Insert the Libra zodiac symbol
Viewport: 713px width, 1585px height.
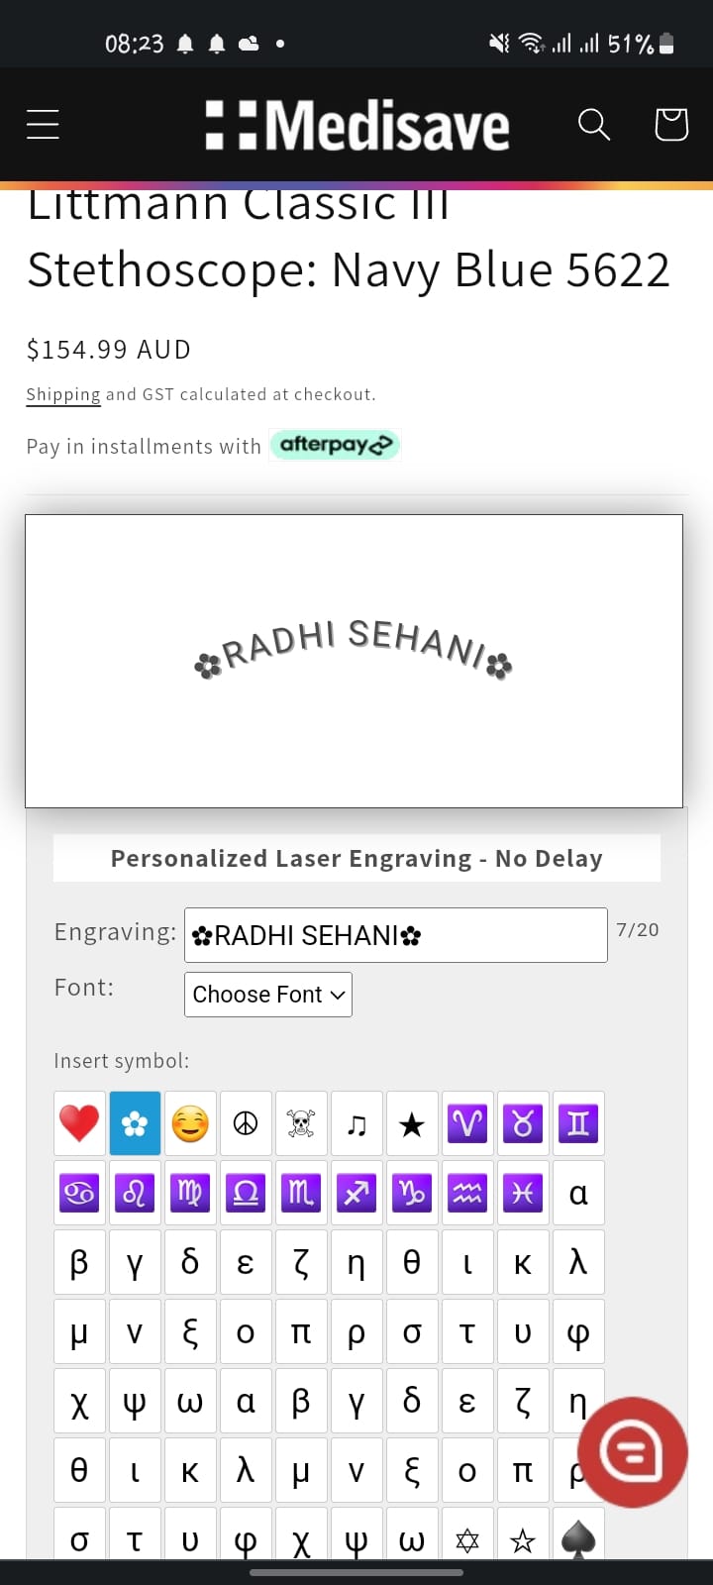(x=246, y=1193)
